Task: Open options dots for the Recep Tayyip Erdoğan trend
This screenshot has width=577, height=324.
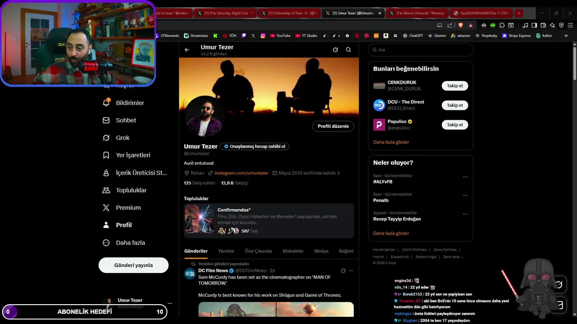Action: (x=465, y=214)
